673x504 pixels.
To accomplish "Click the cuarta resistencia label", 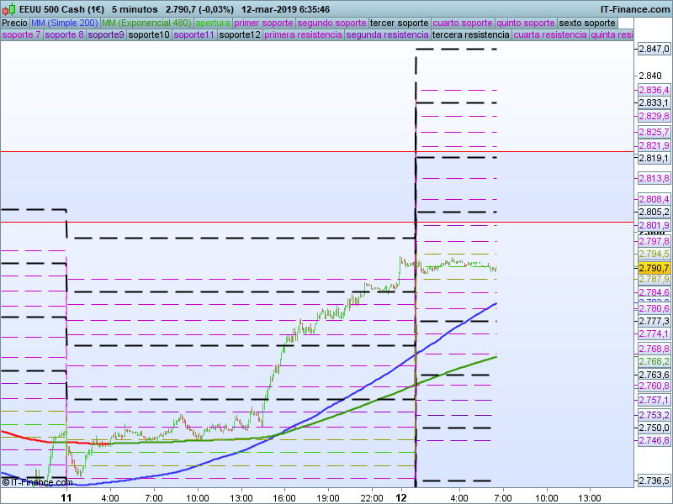I will (550, 35).
